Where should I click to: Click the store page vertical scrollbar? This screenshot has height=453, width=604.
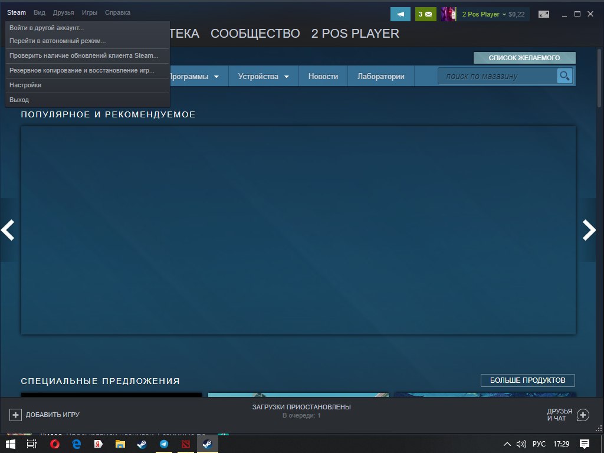point(599,78)
